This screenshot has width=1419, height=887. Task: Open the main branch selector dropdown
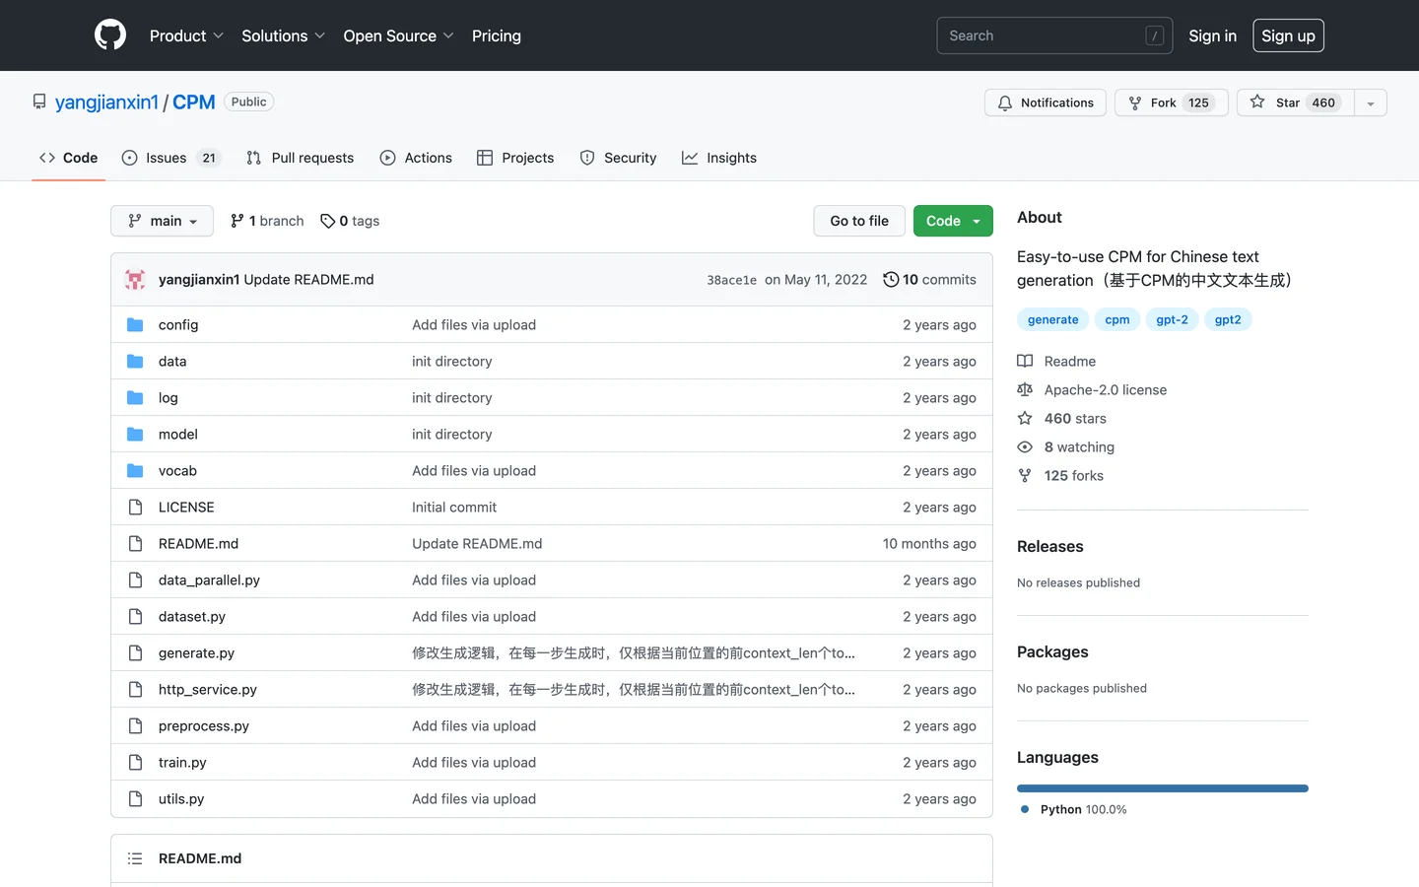[x=162, y=221]
